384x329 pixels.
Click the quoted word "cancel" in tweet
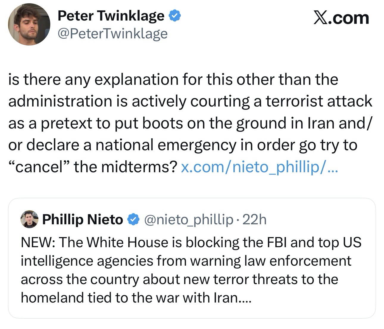point(41,167)
